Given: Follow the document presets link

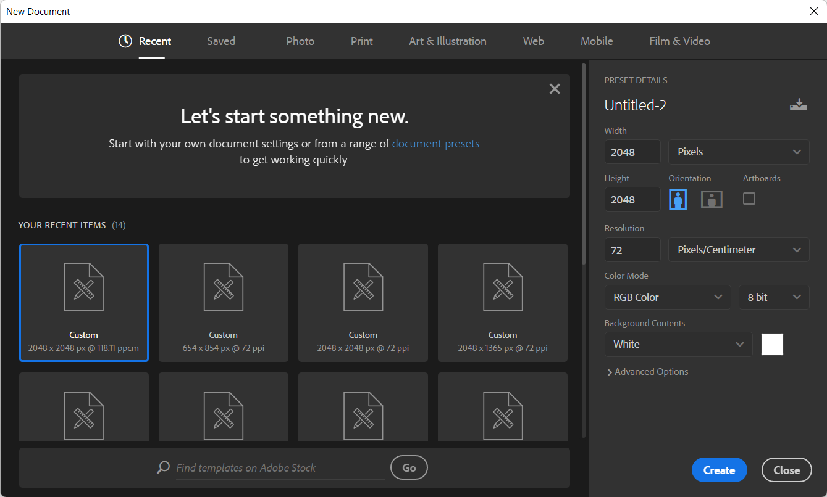Looking at the screenshot, I should tap(435, 144).
